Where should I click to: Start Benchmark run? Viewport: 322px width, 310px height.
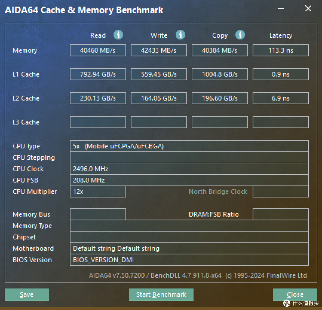(x=161, y=294)
